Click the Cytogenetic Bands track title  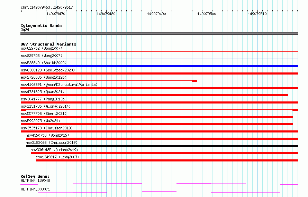coord(41,26)
